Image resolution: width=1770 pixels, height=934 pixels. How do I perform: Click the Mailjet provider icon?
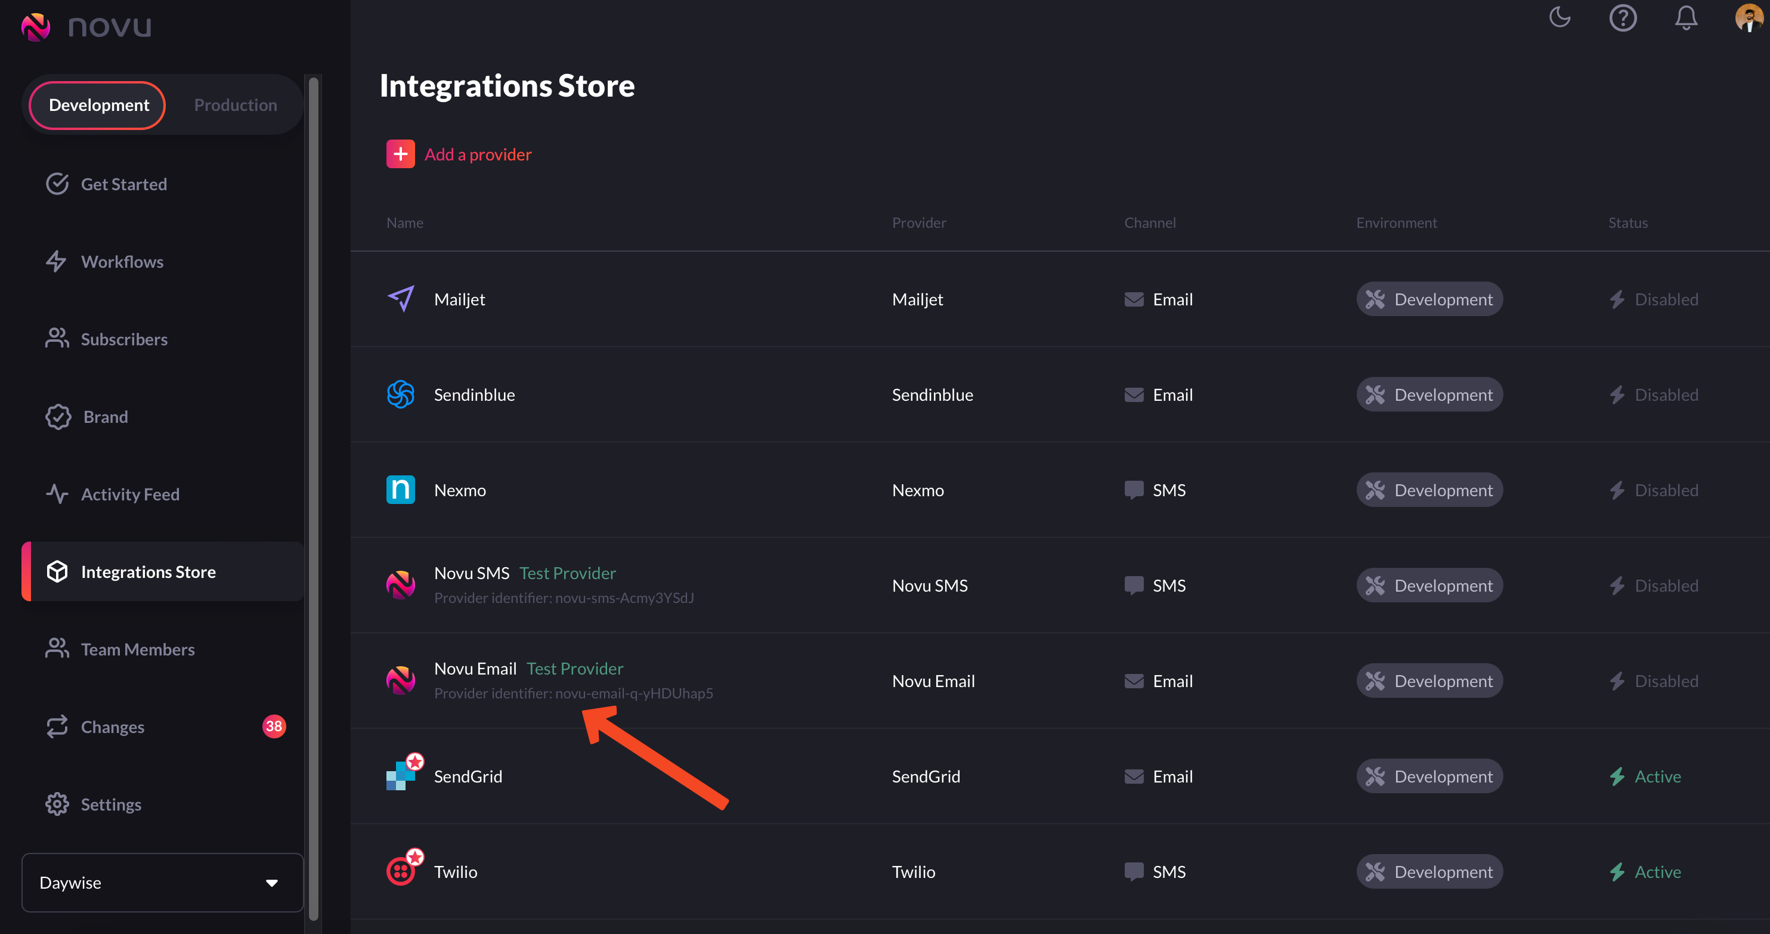(402, 298)
